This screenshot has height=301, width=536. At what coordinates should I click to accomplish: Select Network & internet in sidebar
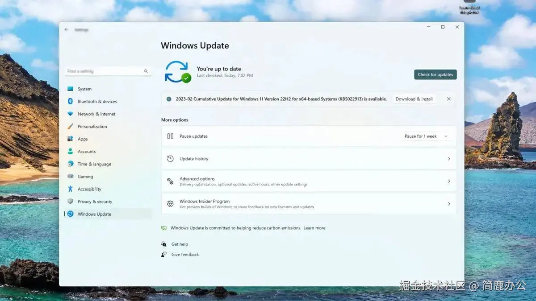click(96, 114)
